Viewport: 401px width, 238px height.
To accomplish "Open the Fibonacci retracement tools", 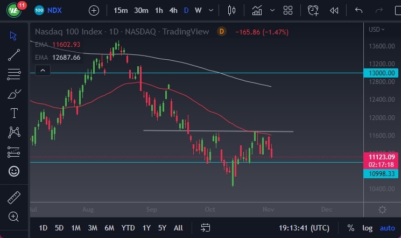I will pyautogui.click(x=14, y=74).
